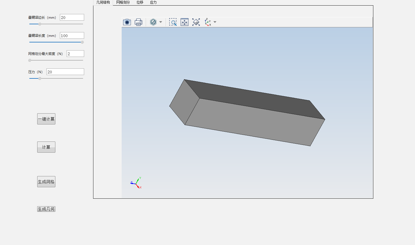Click the print icon in viewer toolbar
415x245 pixels.
pyautogui.click(x=138, y=22)
